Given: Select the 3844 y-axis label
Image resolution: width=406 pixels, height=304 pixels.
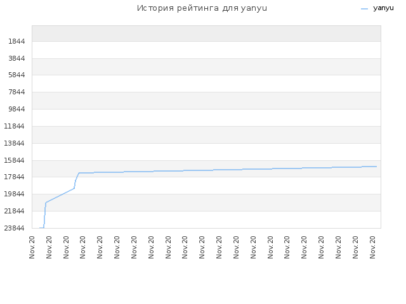Looking at the screenshot, I should (16, 58).
